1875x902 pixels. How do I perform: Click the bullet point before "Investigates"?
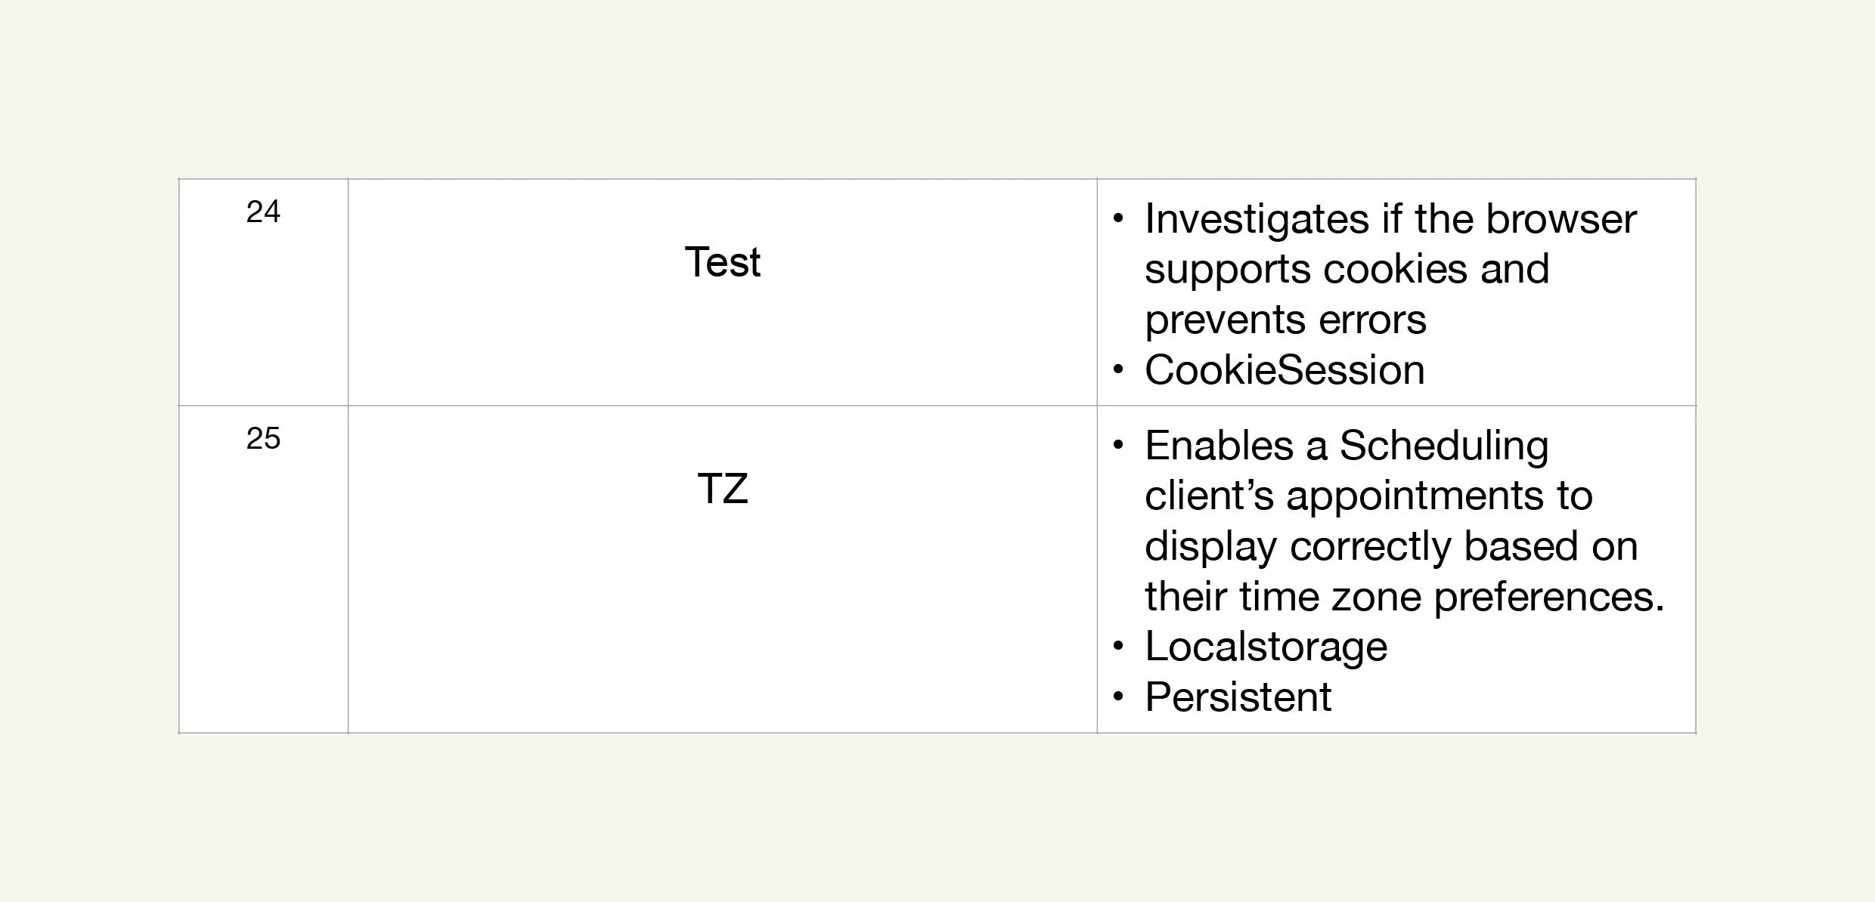click(1118, 220)
